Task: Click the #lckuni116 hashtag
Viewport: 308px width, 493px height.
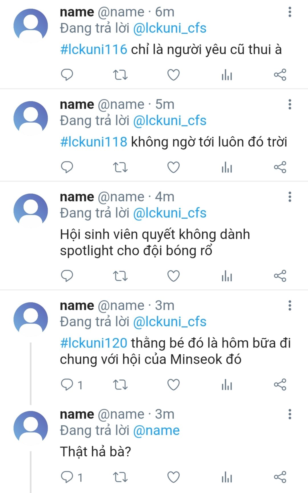Action: pos(94,50)
